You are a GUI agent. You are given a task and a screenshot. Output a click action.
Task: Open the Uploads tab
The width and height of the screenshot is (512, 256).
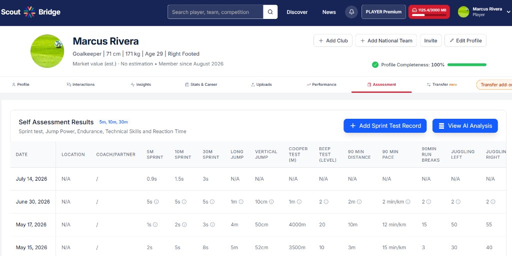coord(261,84)
